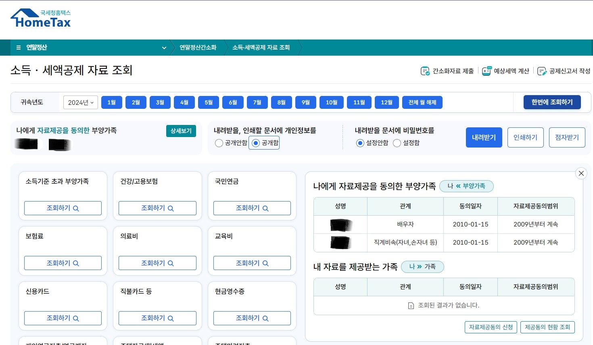
Task: Click the 인쇄하기 print button
Action: (x=526, y=137)
